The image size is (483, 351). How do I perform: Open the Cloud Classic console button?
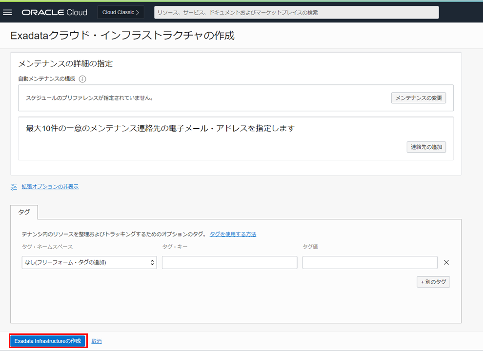coord(121,12)
